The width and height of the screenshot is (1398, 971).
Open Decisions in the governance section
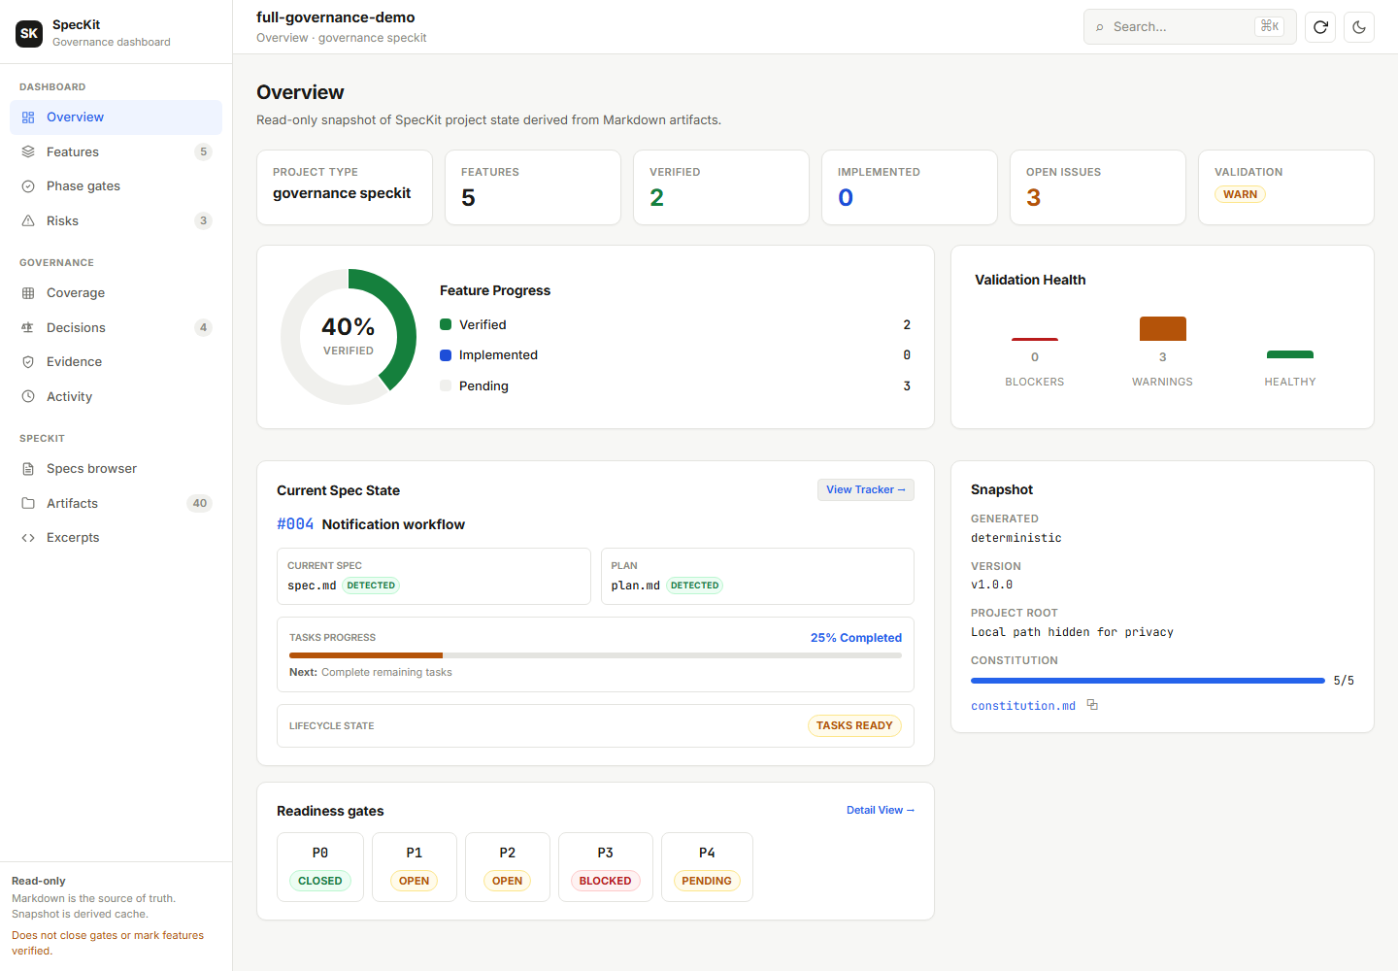tap(116, 327)
